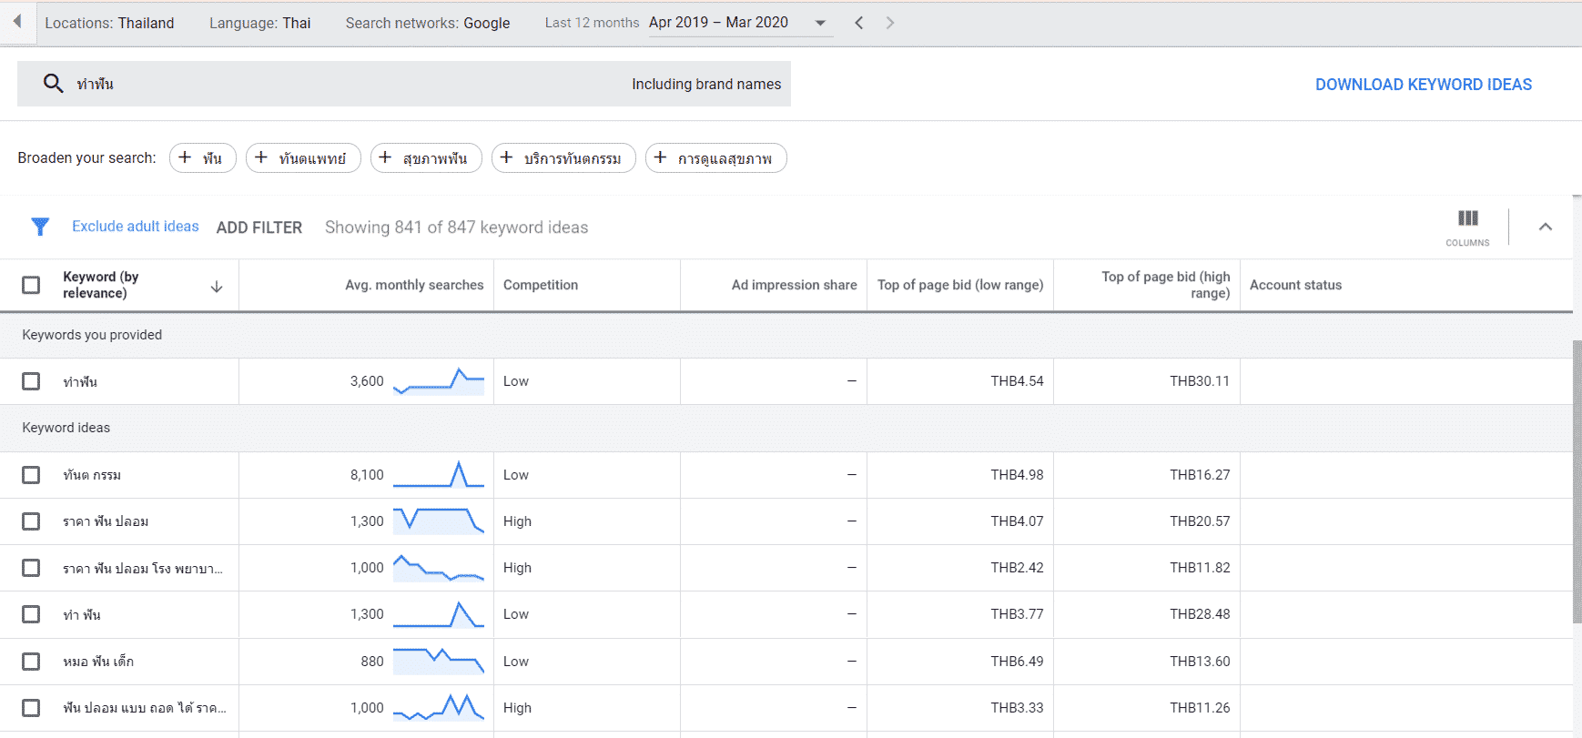Sort by Top of page bid (high range)
This screenshot has width=1582, height=738.
coord(1165,285)
